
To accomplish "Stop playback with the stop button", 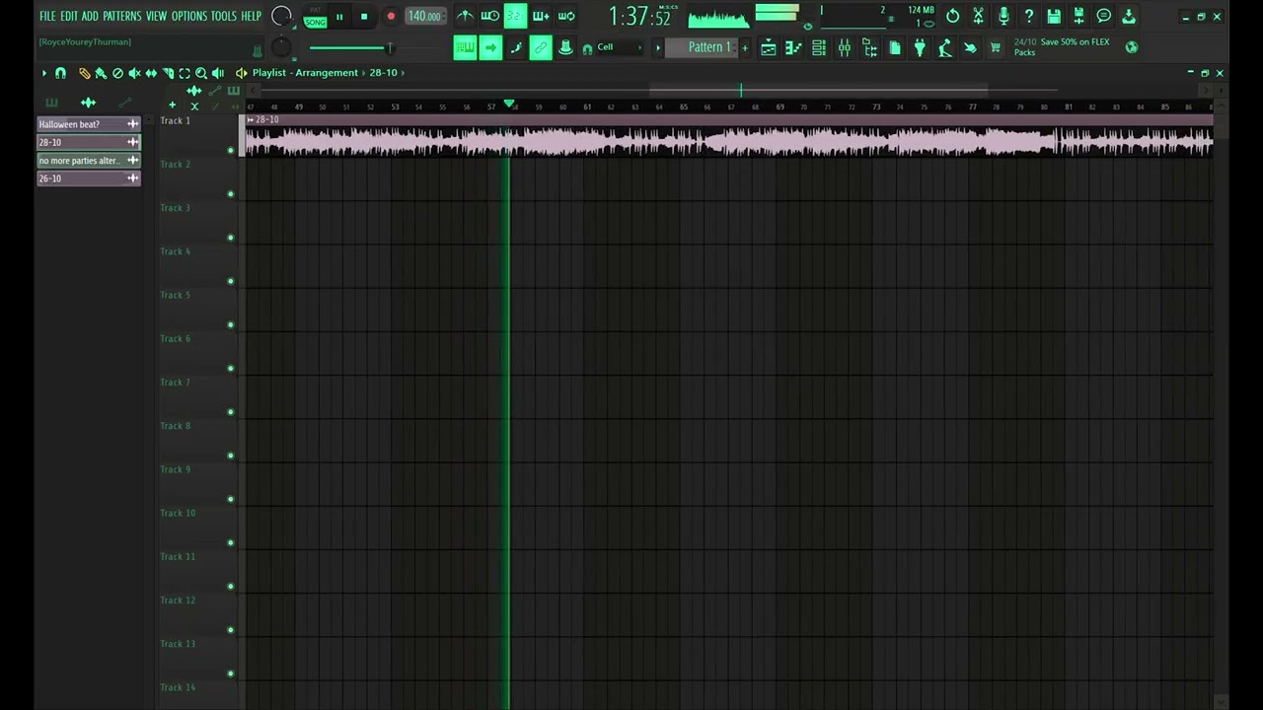I will click(364, 16).
